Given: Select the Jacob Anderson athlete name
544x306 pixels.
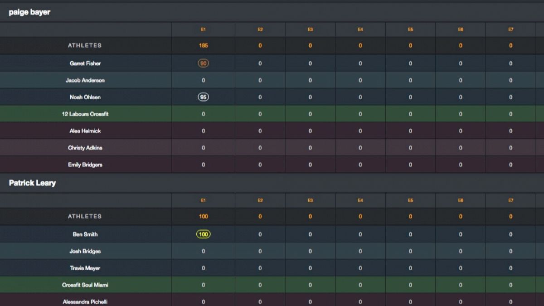Looking at the screenshot, I should point(85,80).
